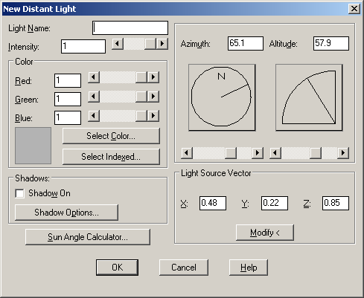Decrease Red value with left arrow
Viewport: 364px width, 298px height.
(x=94, y=77)
